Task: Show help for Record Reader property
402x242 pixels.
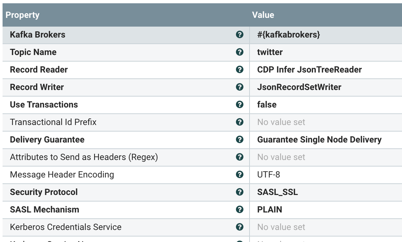Action: (240, 70)
